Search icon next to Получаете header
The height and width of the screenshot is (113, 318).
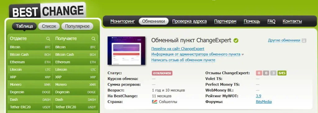point(93,39)
